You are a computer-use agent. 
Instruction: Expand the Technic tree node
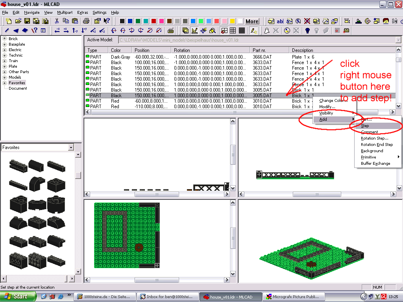click(x=4, y=55)
